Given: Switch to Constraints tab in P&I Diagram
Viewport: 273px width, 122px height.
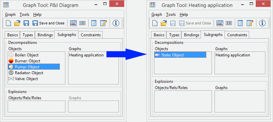Looking at the screenshot, I should pos(91,35).
